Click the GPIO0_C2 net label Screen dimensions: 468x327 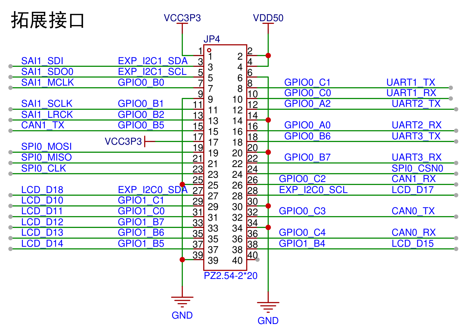coord(302,179)
